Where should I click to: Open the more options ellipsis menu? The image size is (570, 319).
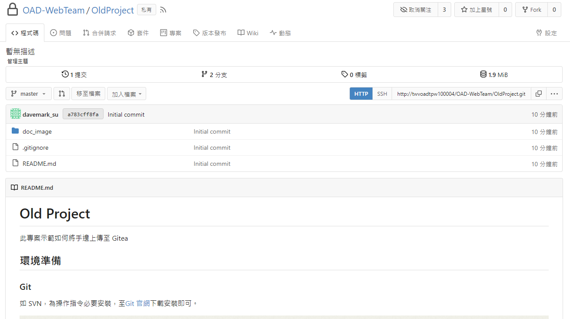554,94
